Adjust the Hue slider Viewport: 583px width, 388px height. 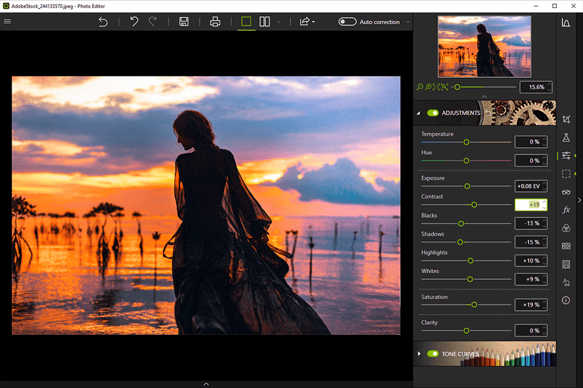(x=466, y=160)
